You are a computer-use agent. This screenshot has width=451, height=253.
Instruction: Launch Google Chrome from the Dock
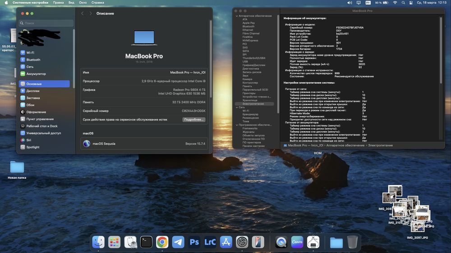click(x=162, y=242)
